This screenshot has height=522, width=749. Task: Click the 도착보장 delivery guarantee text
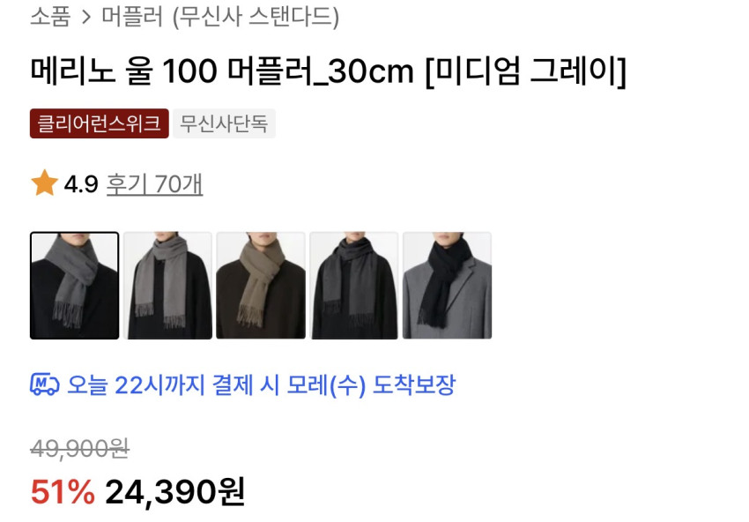(x=414, y=384)
